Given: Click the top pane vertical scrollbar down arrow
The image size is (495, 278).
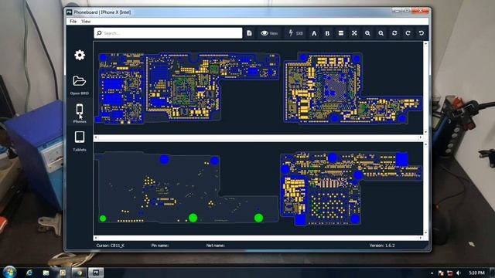Looking at the screenshot, I should [x=426, y=132].
